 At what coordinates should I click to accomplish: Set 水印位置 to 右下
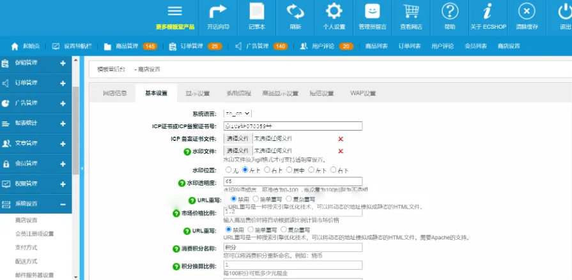pos(333,170)
